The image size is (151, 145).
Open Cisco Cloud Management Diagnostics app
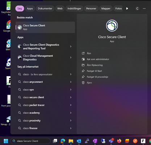coord(45,58)
